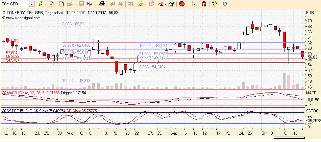
Task: Click the refresh chart icon
Action: pos(51,4)
